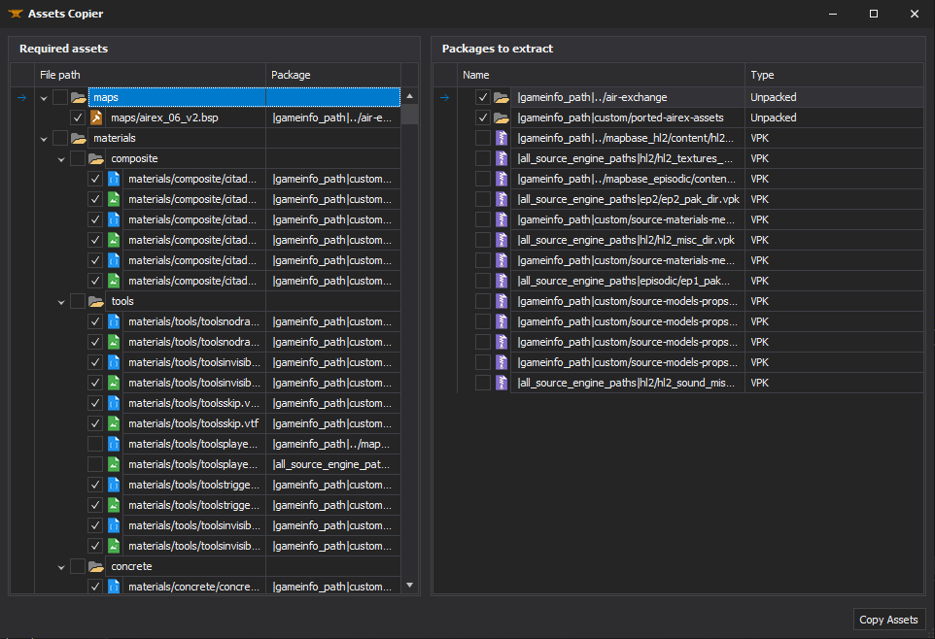The image size is (935, 639).
Task: Click the VPK icon for hl2_sound_mis package
Action: (502, 382)
